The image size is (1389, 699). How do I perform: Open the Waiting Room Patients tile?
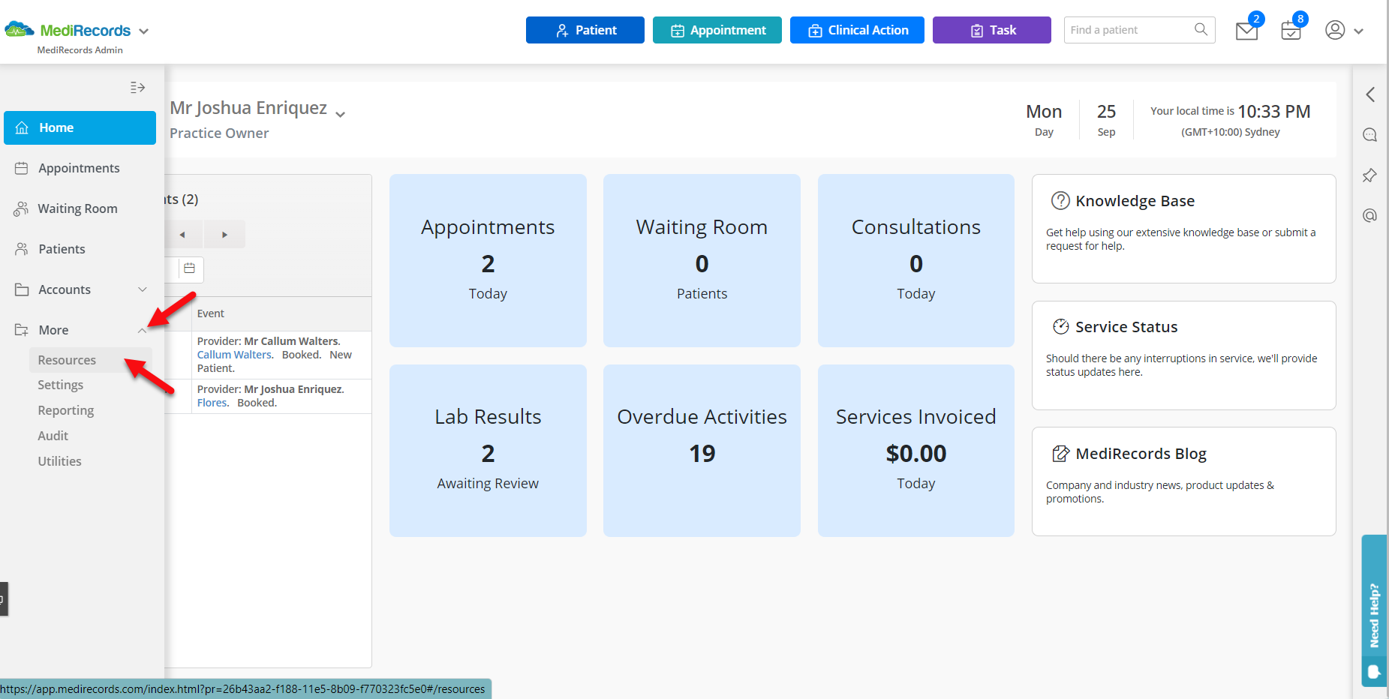702,260
